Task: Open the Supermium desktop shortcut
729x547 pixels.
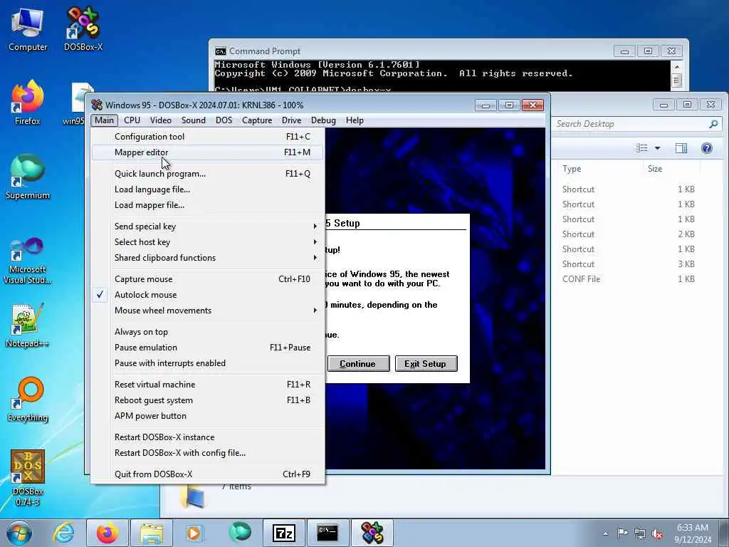Action: (x=28, y=177)
